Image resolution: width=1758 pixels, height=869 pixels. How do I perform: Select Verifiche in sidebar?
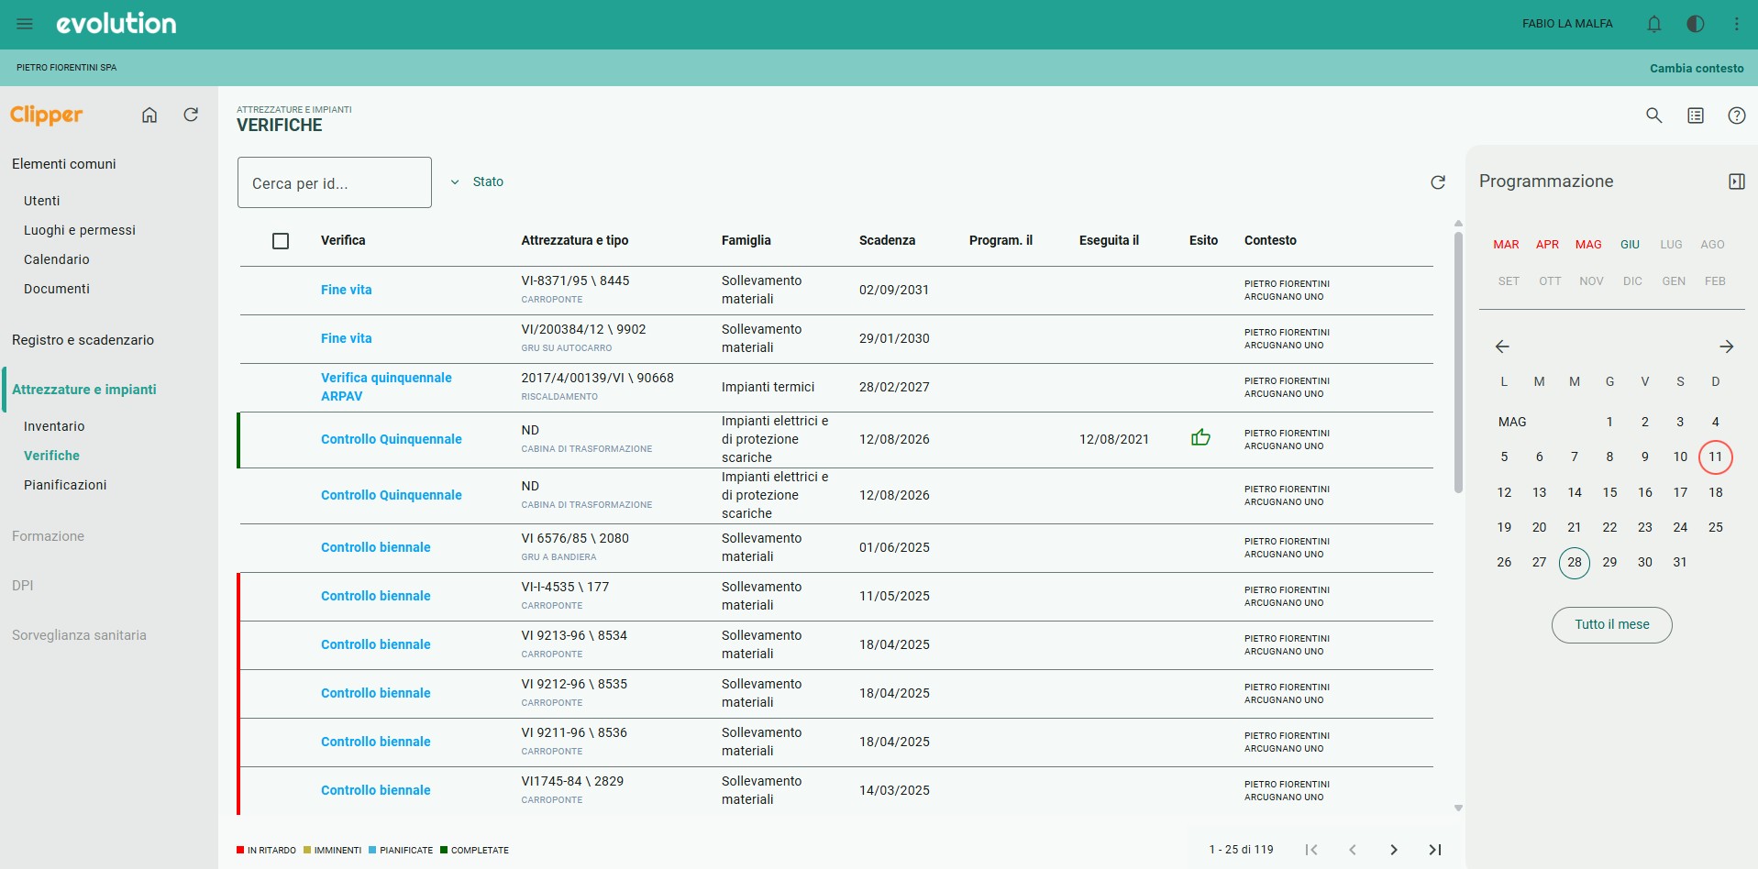(x=51, y=456)
